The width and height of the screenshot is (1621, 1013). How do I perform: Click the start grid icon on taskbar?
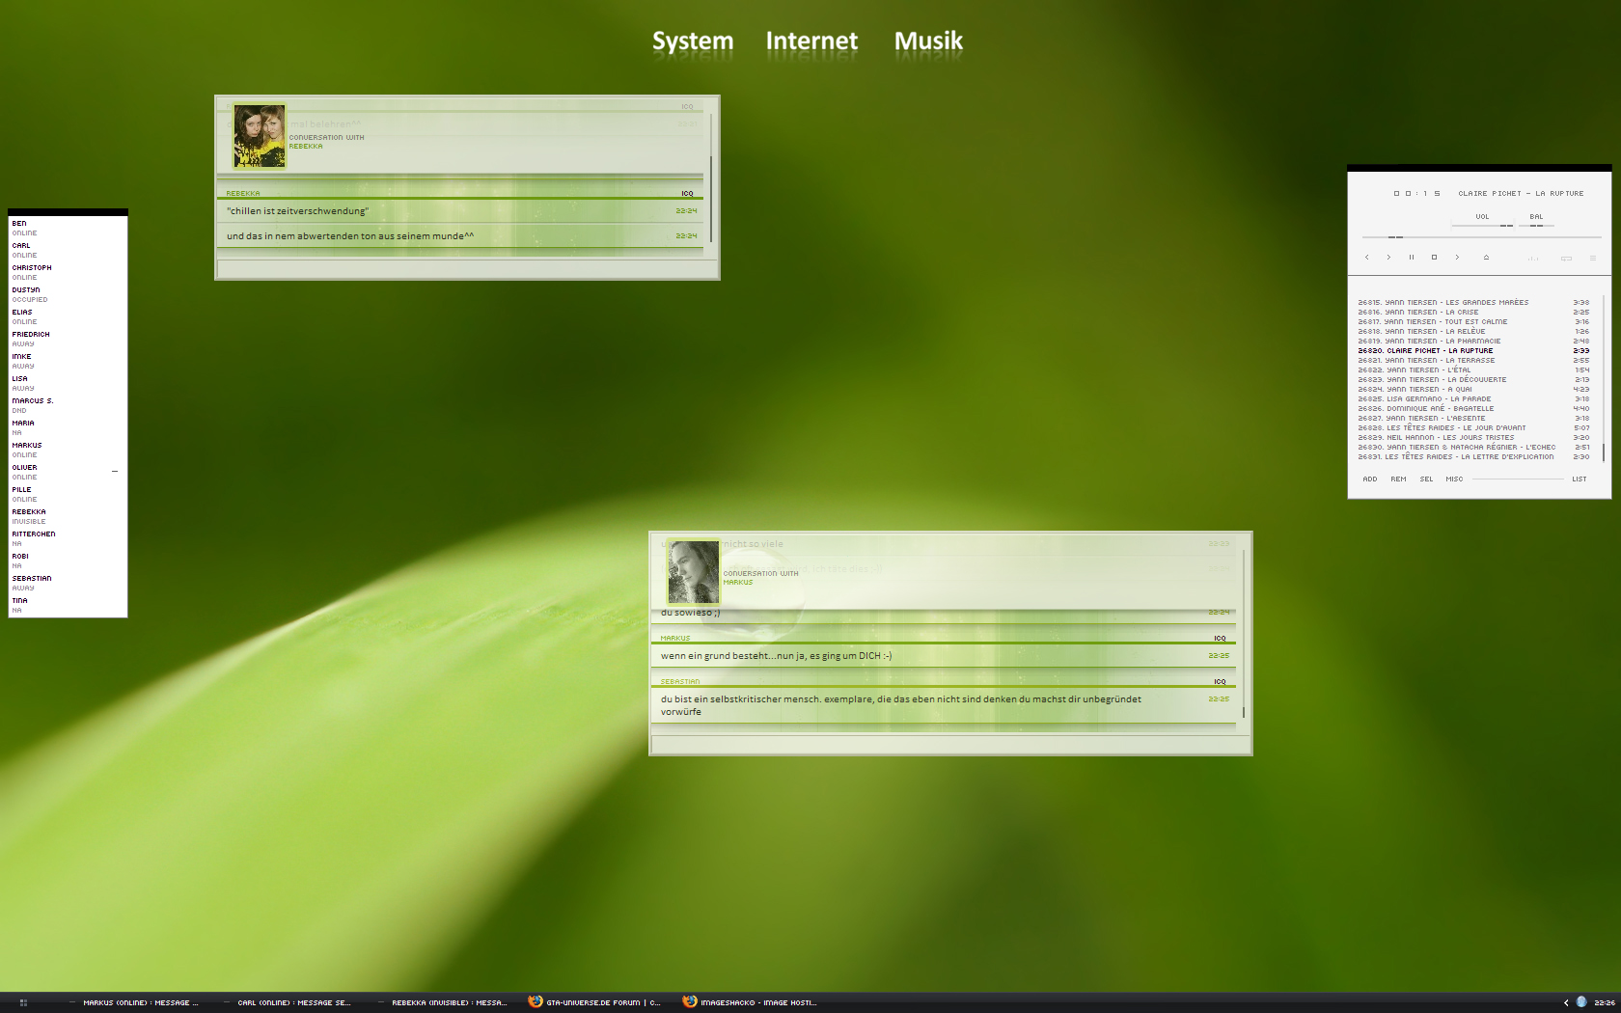[x=23, y=1002]
